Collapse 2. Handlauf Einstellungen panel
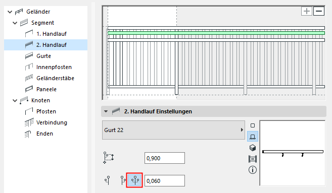This screenshot has height=193, width=332. coord(106,111)
